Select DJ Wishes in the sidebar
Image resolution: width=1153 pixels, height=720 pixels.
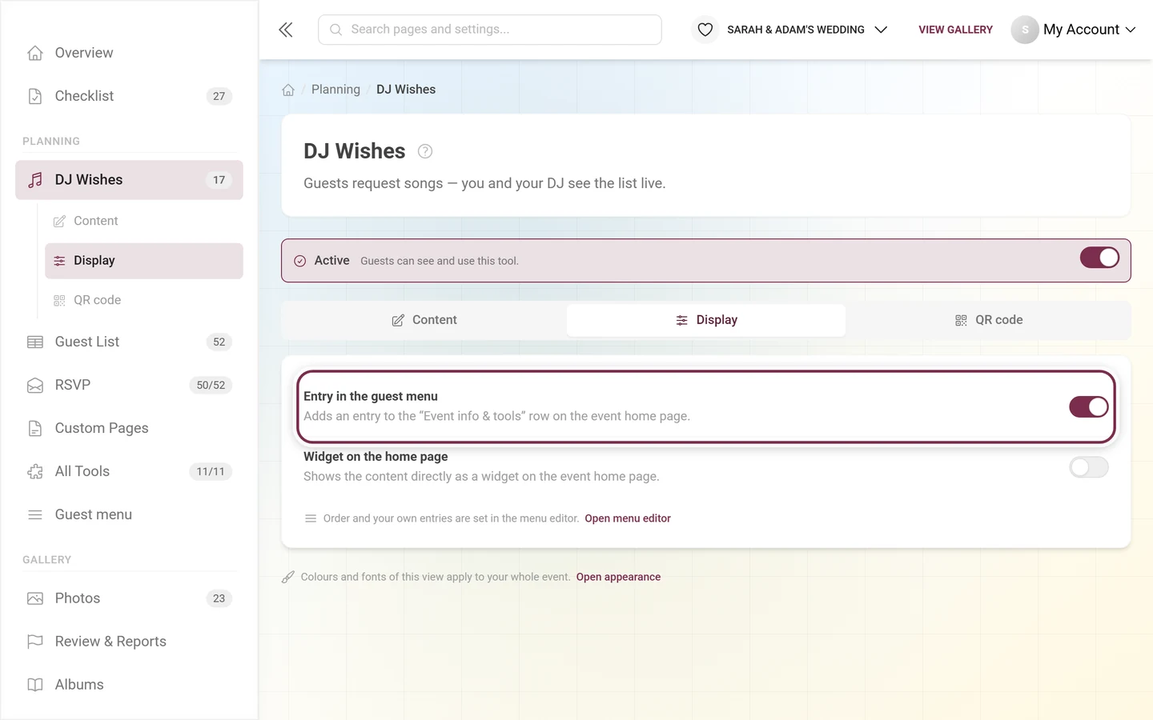129,180
